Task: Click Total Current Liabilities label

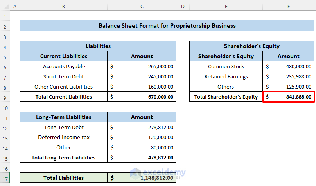Action: [x=63, y=97]
